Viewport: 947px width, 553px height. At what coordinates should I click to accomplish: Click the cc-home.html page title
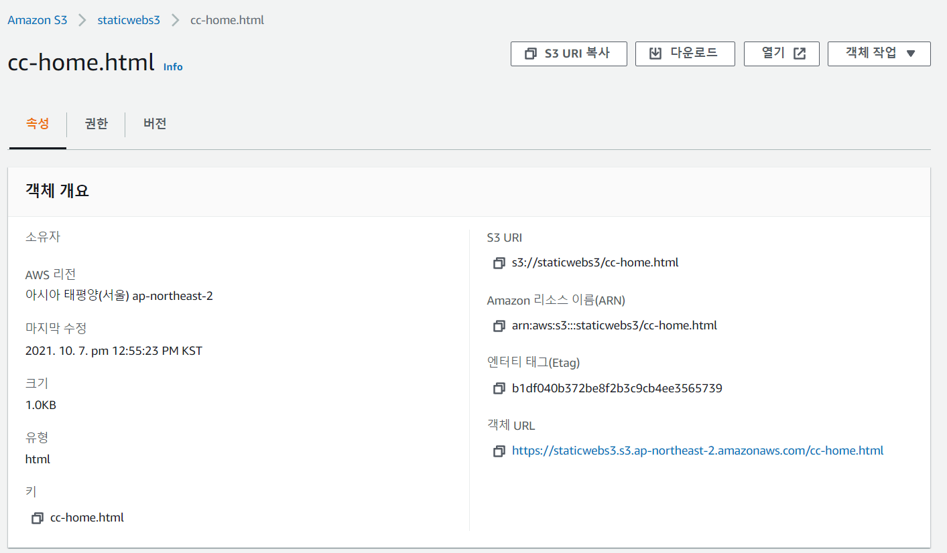(x=81, y=62)
